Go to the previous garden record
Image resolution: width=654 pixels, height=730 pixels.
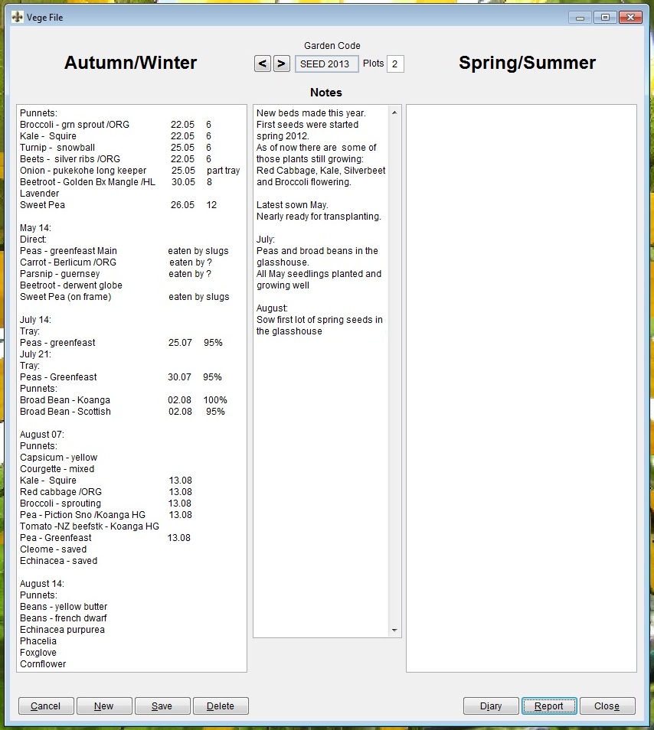pyautogui.click(x=263, y=64)
